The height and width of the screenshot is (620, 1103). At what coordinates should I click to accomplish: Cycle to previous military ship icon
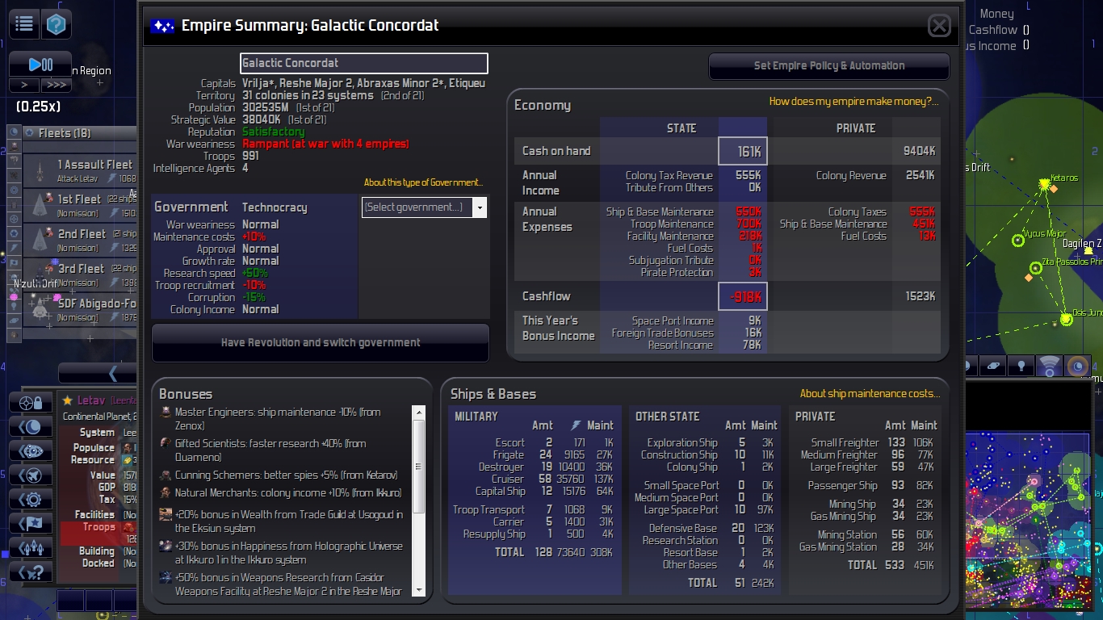coord(31,475)
